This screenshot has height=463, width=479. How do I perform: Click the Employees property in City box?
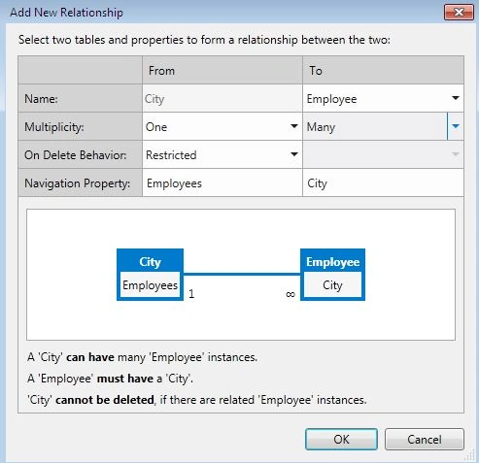(x=150, y=285)
